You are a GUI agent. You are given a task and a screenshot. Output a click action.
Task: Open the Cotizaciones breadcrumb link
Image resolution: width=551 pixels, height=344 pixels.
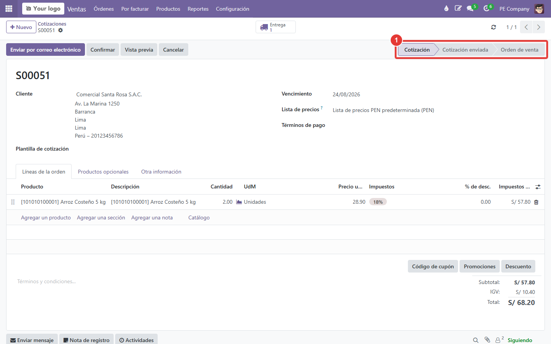[52, 24]
